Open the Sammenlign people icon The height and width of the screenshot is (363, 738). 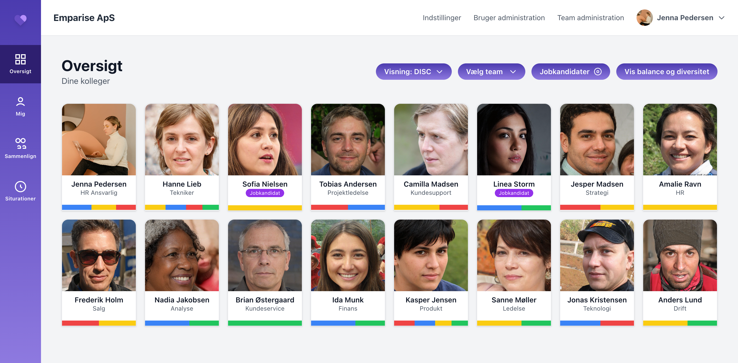20,143
